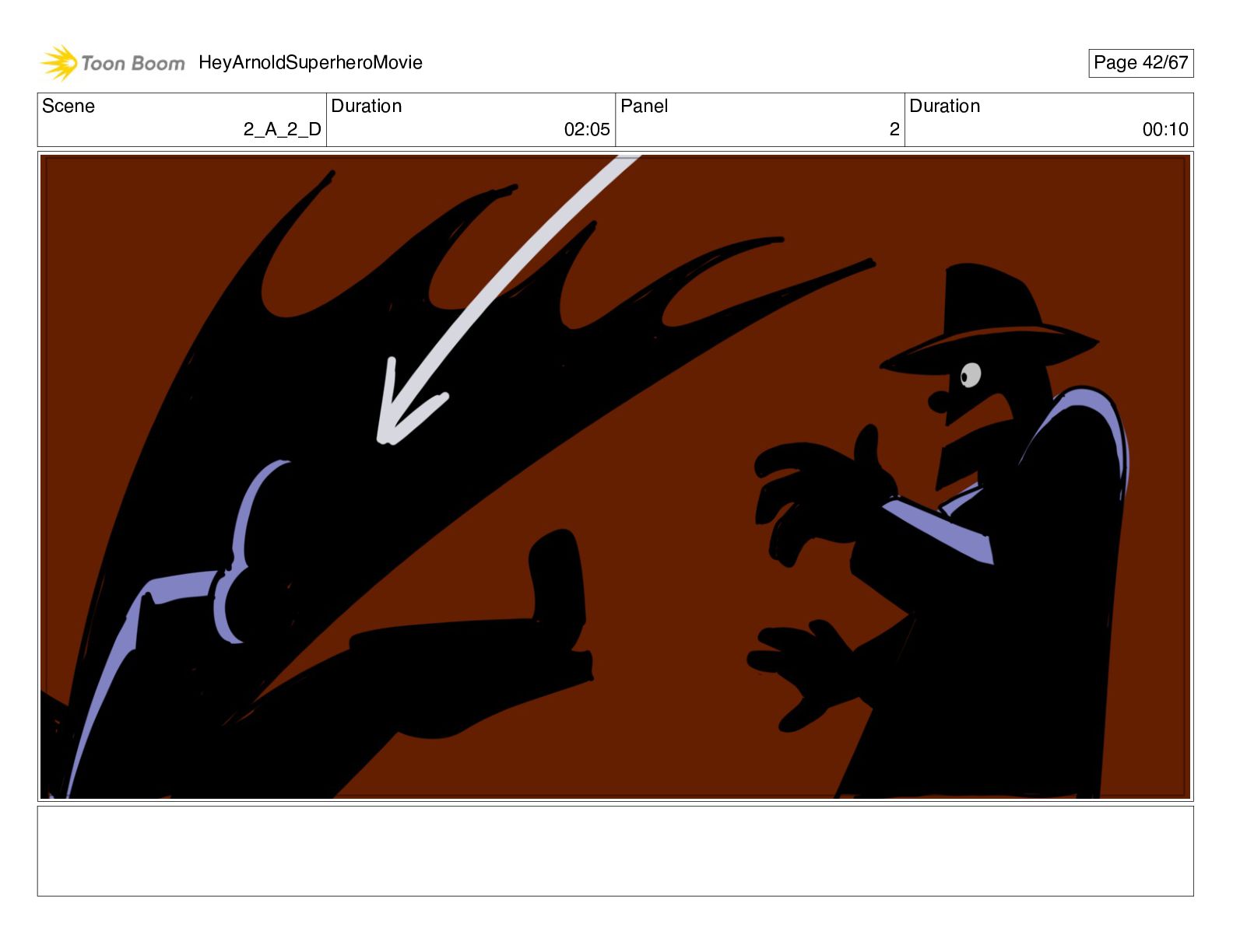This screenshot has width=1233, height=952.
Task: Open the storyboard panel drawing
Action: point(616,477)
